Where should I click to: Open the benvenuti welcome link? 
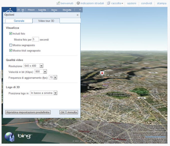pyautogui.click(x=67, y=3)
